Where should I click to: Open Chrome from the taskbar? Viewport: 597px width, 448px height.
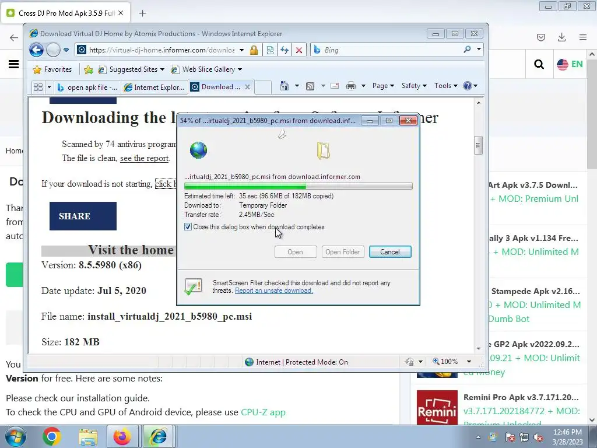52,436
